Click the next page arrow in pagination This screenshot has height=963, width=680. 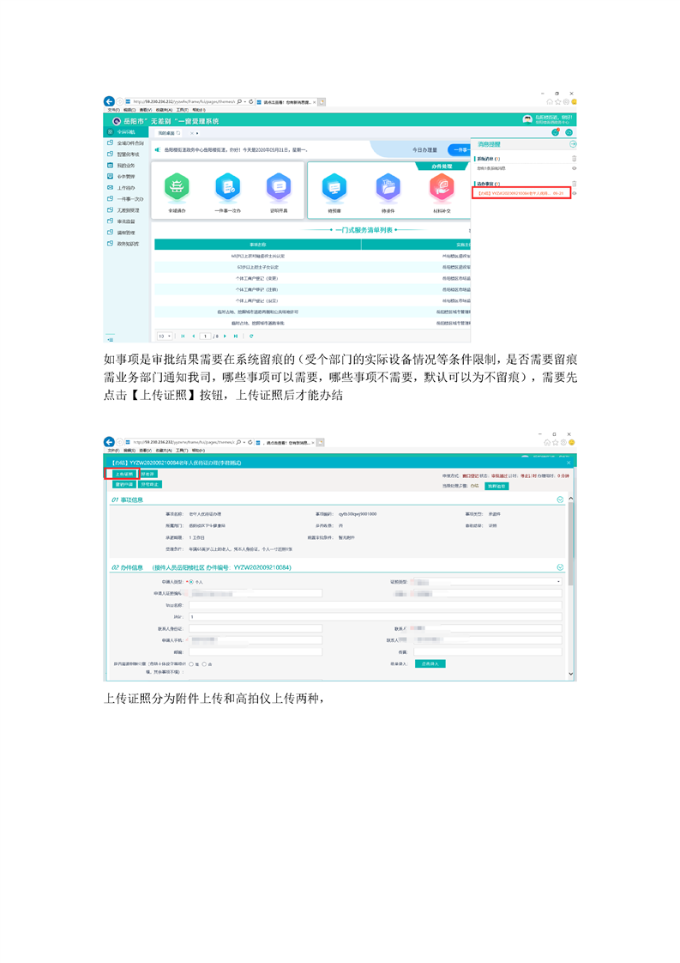[226, 336]
